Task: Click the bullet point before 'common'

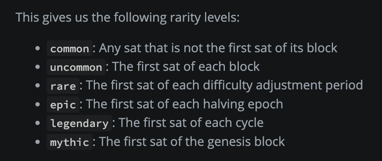Action: click(x=37, y=48)
